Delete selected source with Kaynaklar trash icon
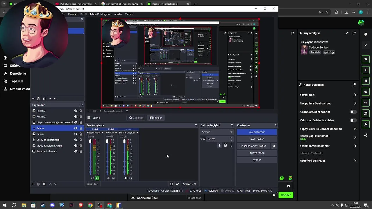Viewport: 372px width, 209px height. pyautogui.click(x=38, y=184)
